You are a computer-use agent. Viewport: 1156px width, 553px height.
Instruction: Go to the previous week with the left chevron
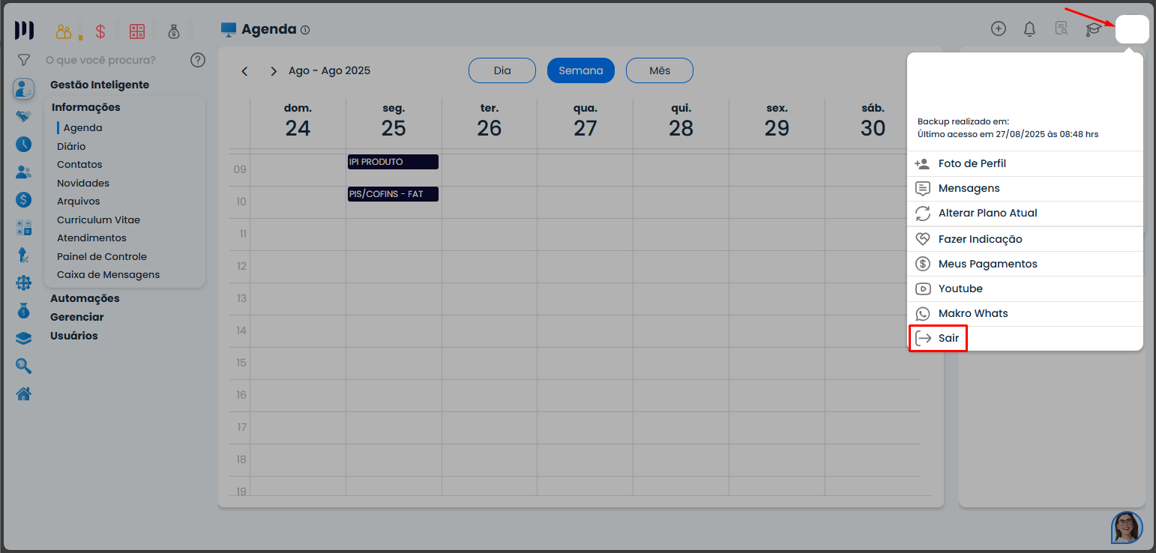tap(244, 71)
